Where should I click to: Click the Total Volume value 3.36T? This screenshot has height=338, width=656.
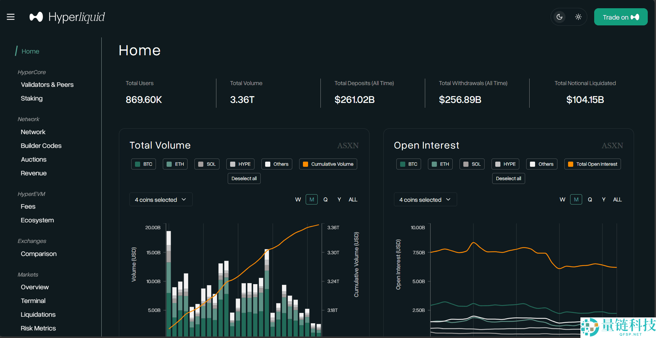pos(242,100)
